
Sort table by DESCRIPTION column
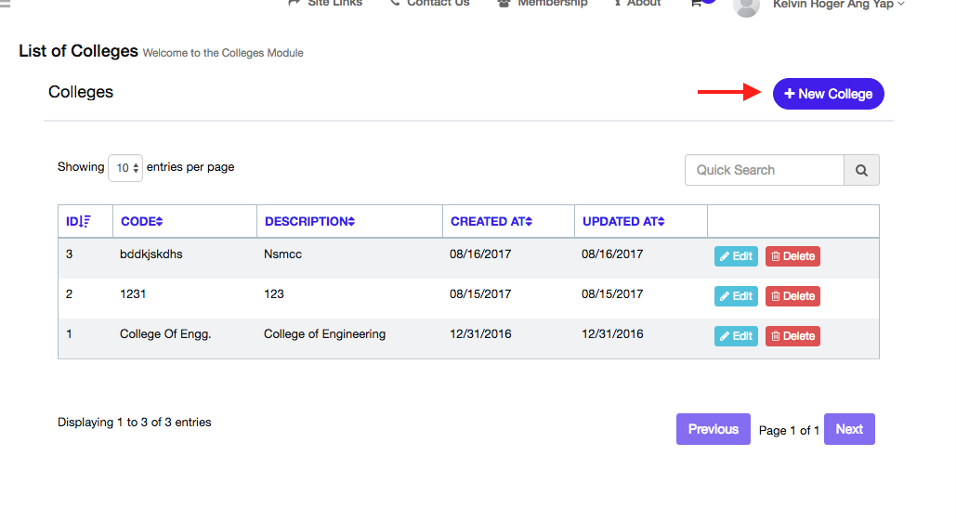pyautogui.click(x=309, y=221)
